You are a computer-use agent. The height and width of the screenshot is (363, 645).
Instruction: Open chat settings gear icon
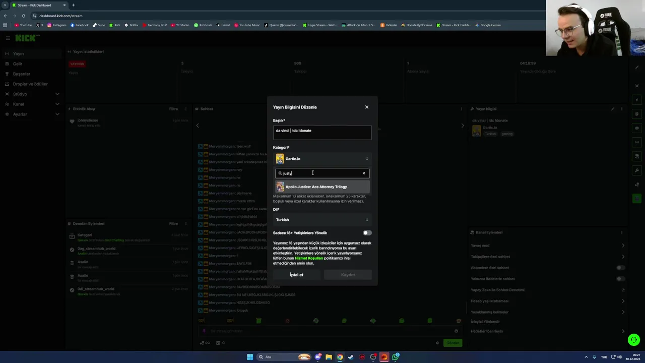click(437, 343)
